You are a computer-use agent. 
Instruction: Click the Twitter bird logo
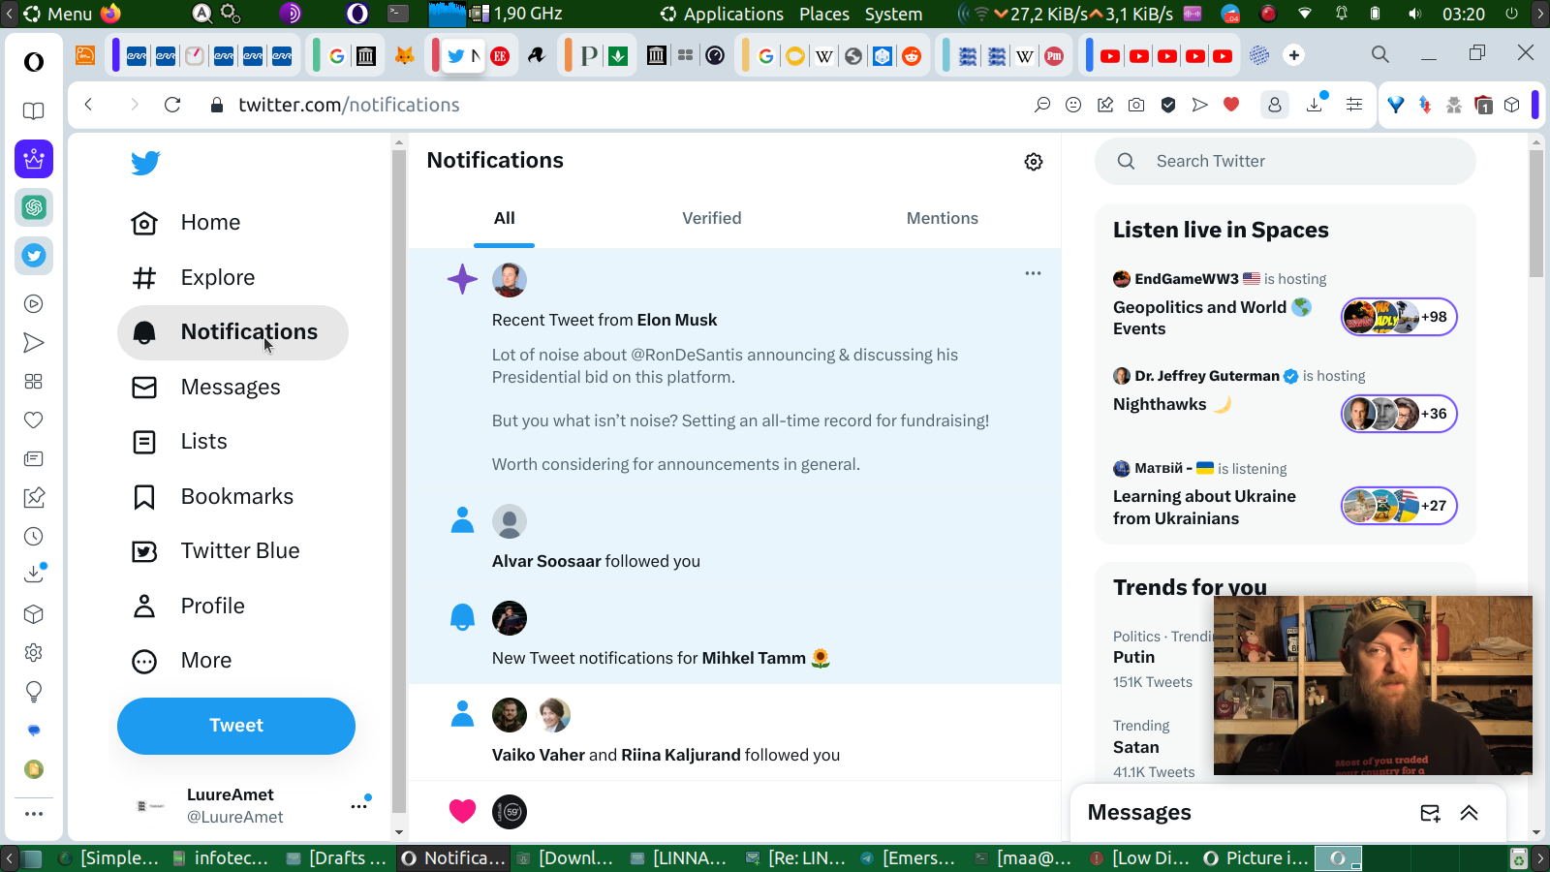point(145,163)
